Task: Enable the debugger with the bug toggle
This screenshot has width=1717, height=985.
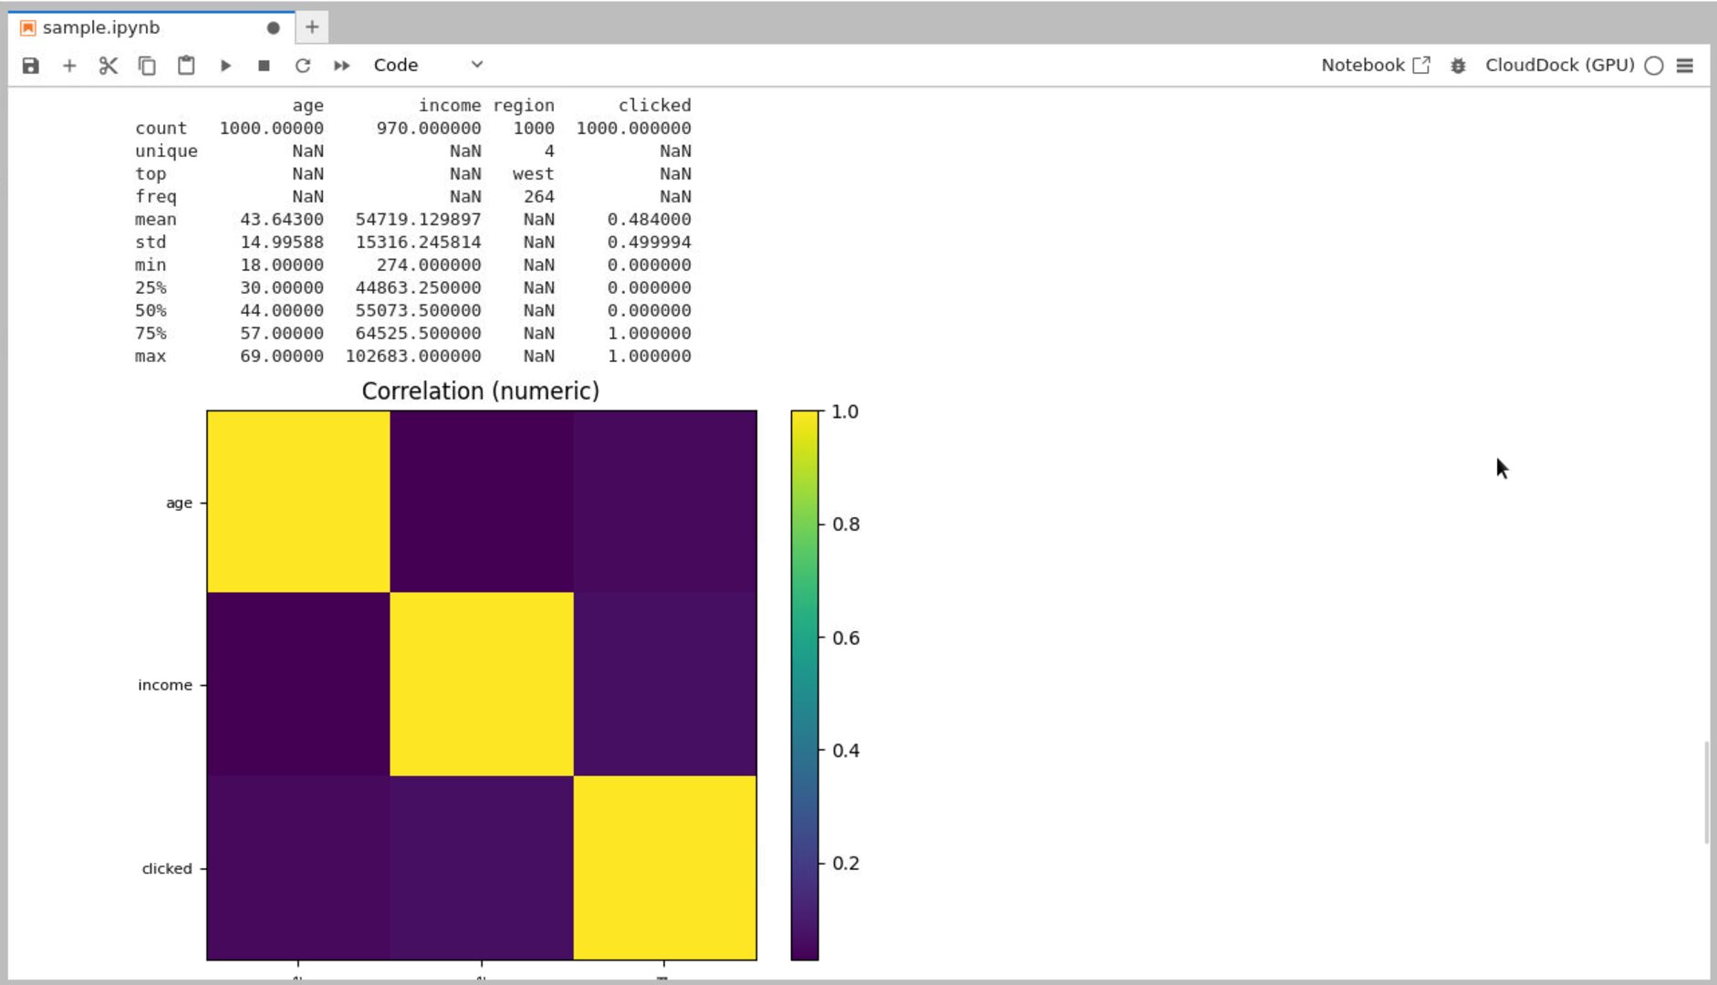Action: pos(1458,65)
